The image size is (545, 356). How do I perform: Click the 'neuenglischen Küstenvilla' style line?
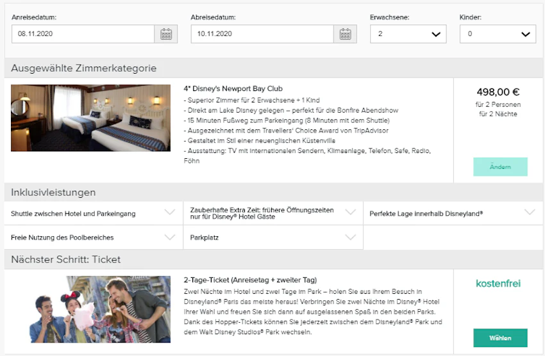click(260, 140)
